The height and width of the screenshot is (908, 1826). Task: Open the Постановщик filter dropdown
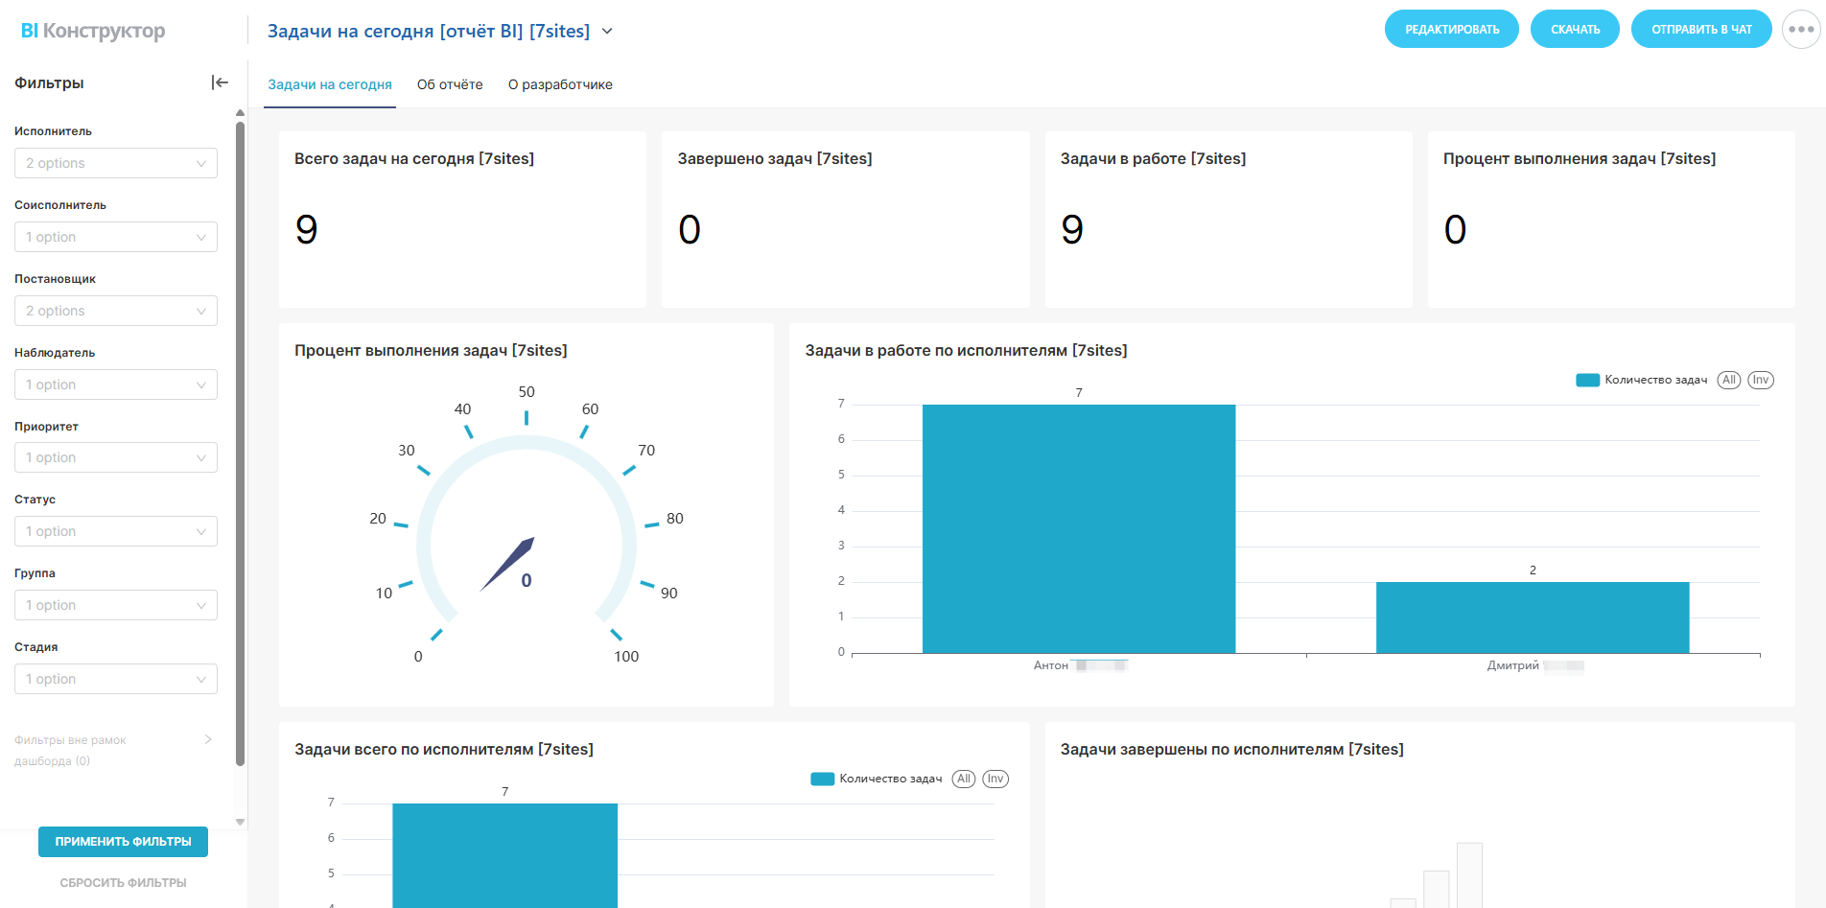point(116,311)
